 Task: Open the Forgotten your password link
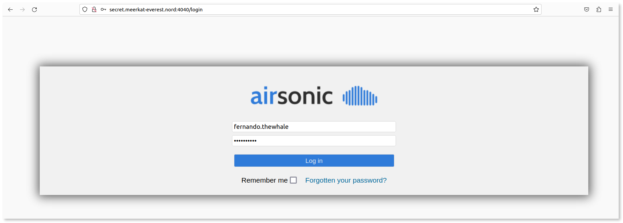[346, 180]
